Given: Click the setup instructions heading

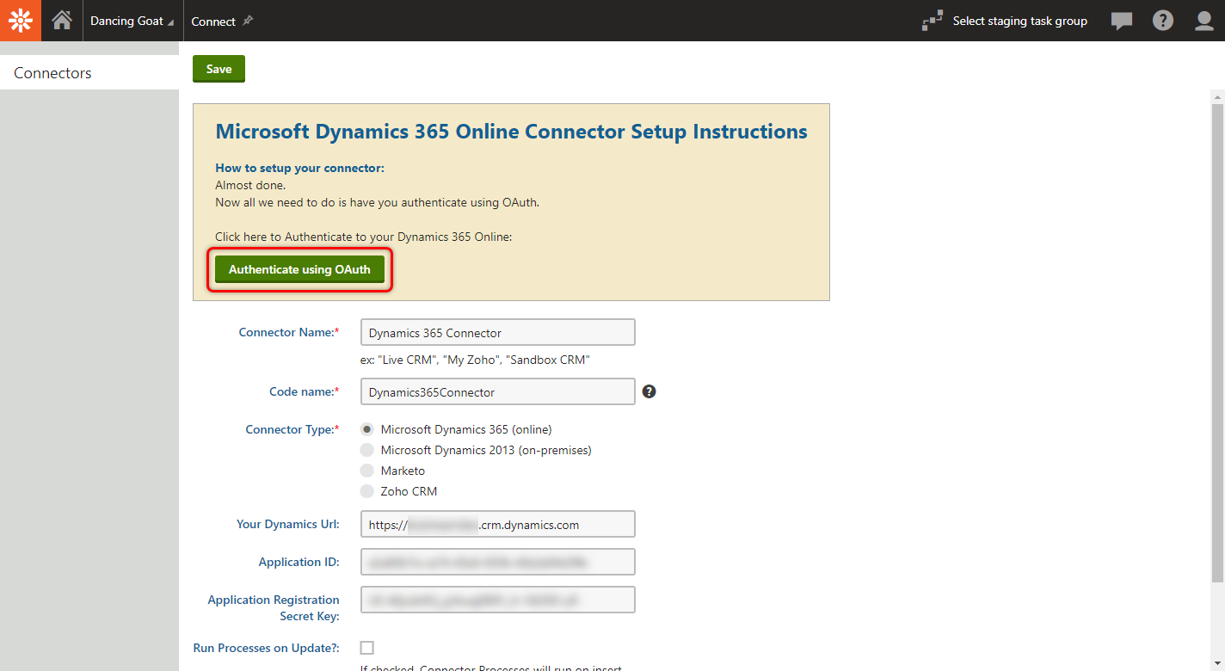Looking at the screenshot, I should [511, 132].
